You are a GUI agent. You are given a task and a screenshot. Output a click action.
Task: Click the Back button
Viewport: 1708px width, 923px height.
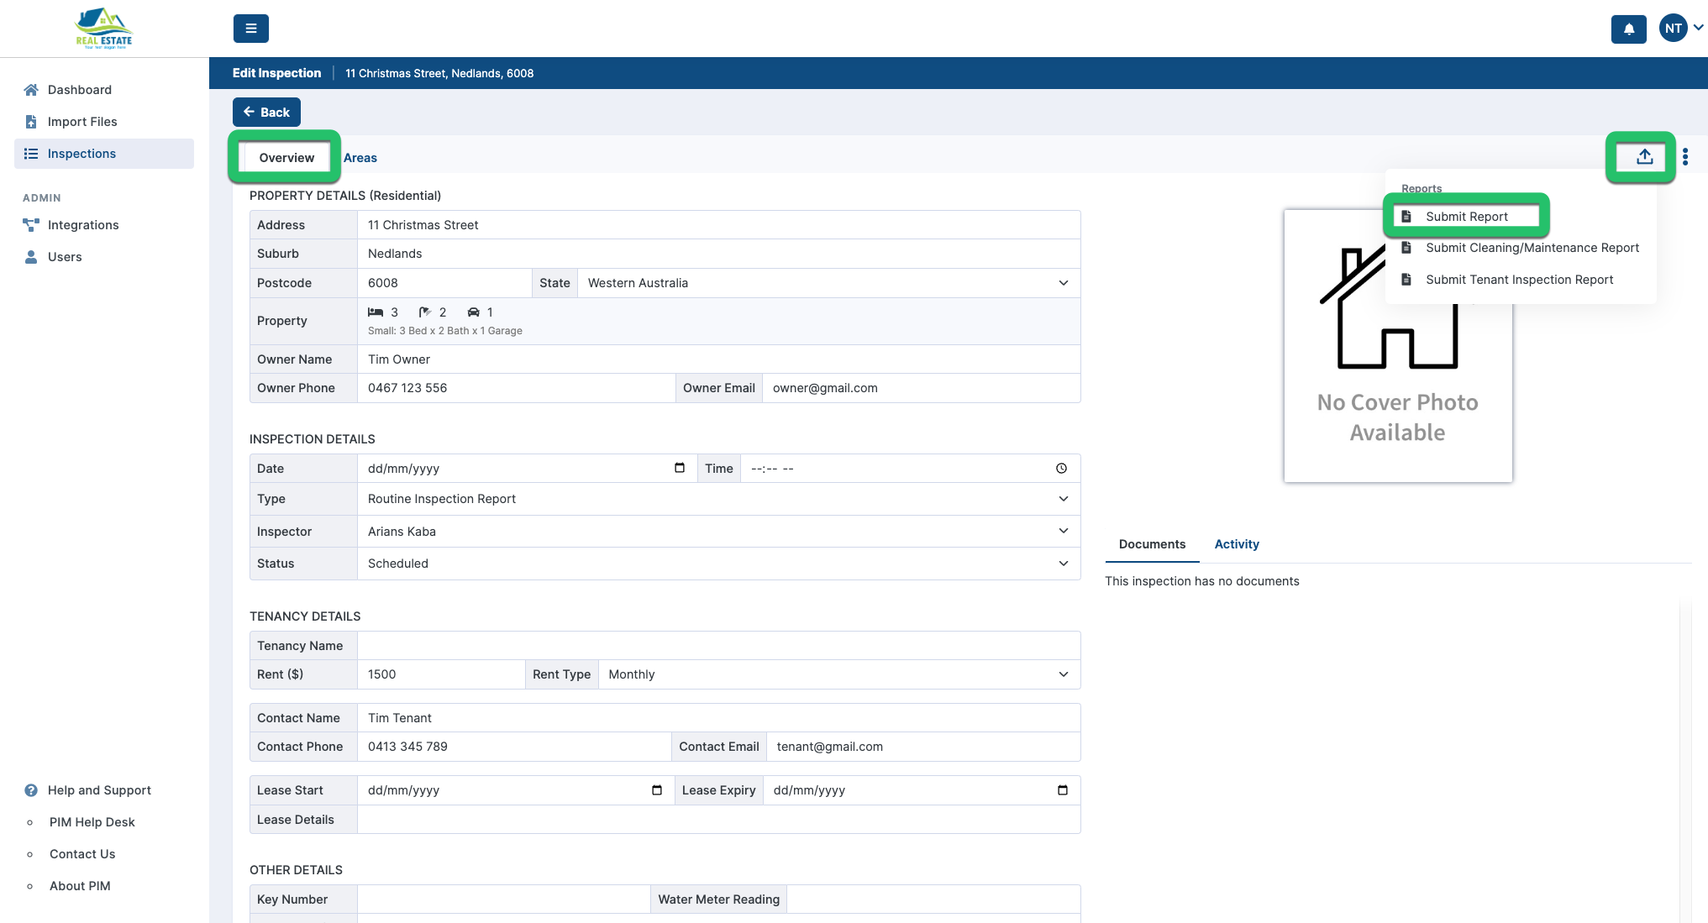(266, 112)
